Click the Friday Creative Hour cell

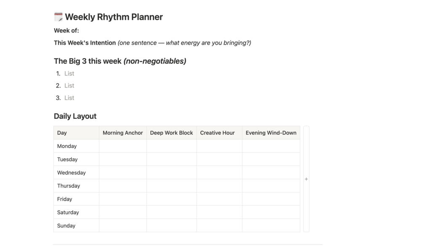point(219,199)
